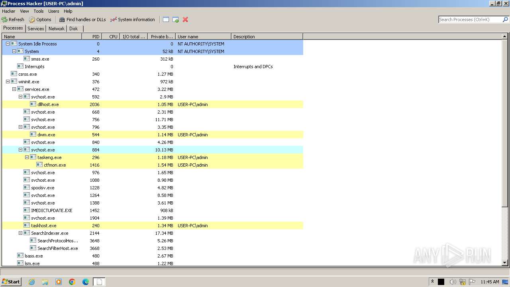The width and height of the screenshot is (510, 287).
Task: Click the volume icon in system tray
Action: pyautogui.click(x=453, y=282)
